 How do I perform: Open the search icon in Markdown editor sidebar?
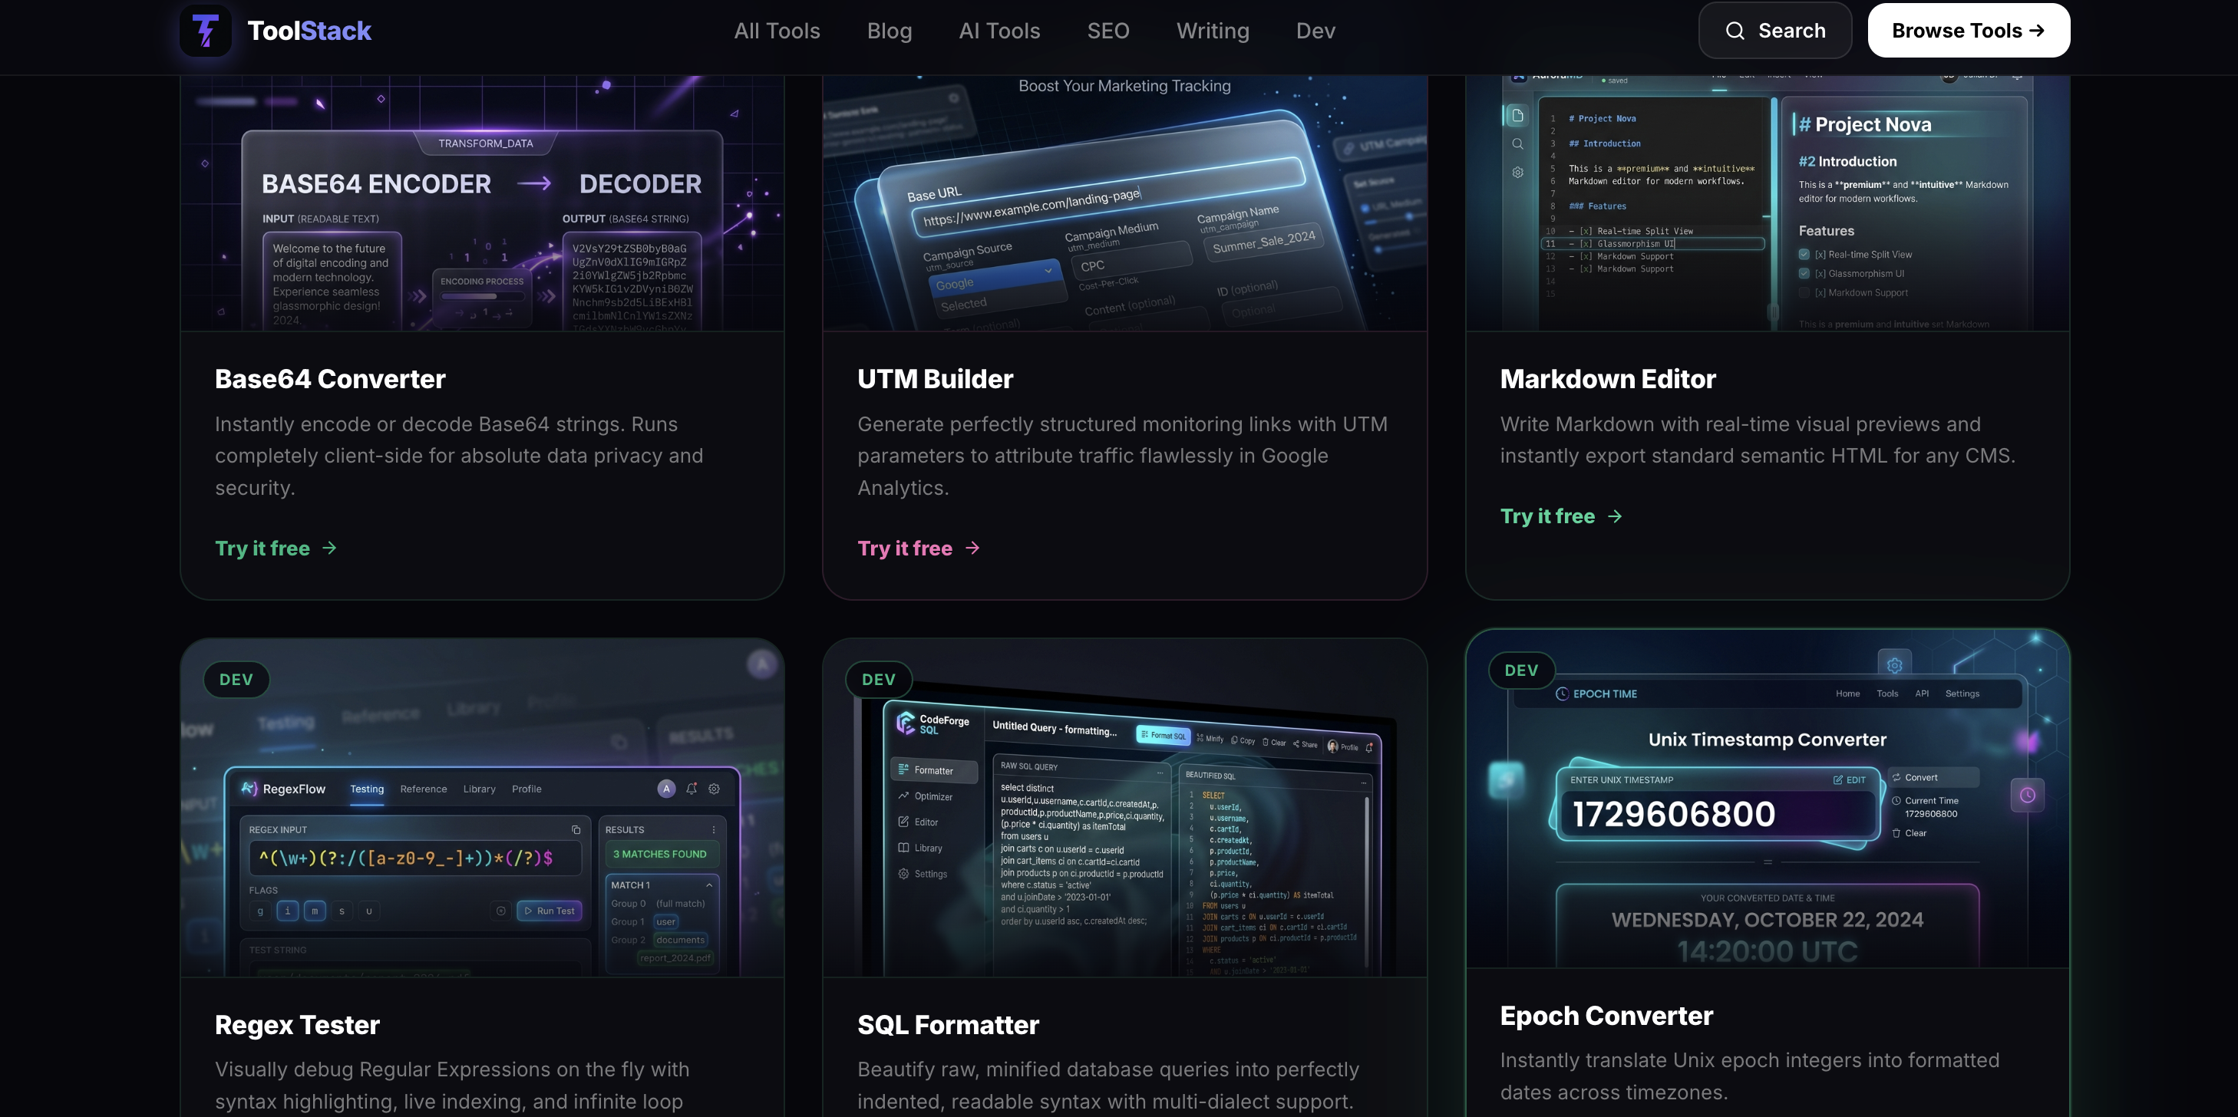coord(1518,144)
